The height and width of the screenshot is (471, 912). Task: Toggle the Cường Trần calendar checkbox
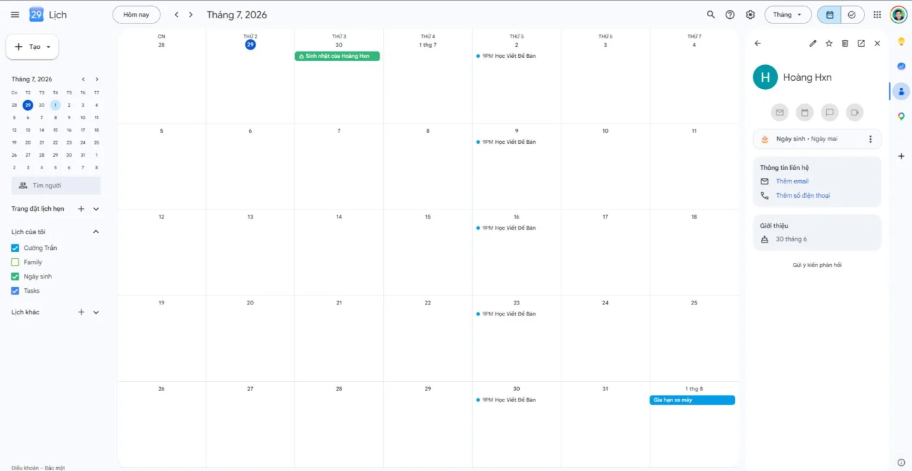tap(16, 248)
